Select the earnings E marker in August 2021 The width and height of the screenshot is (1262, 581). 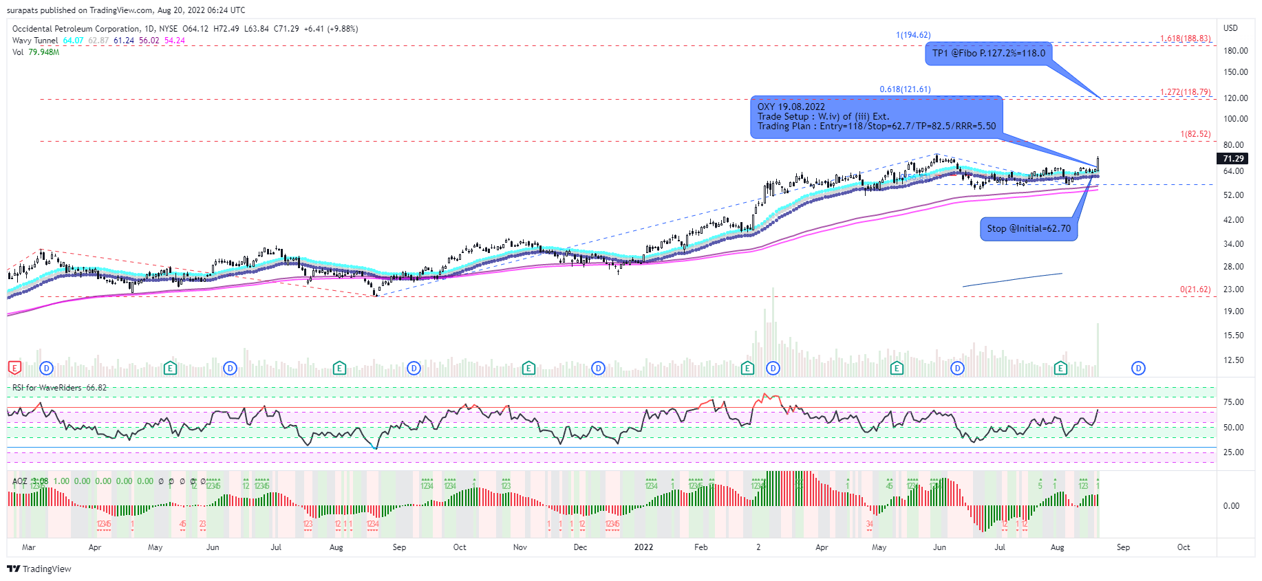pos(339,369)
